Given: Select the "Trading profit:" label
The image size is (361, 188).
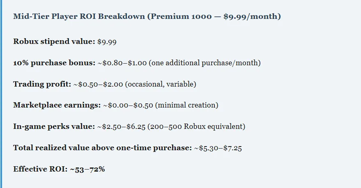Looking at the screenshot, I should [x=42, y=84].
